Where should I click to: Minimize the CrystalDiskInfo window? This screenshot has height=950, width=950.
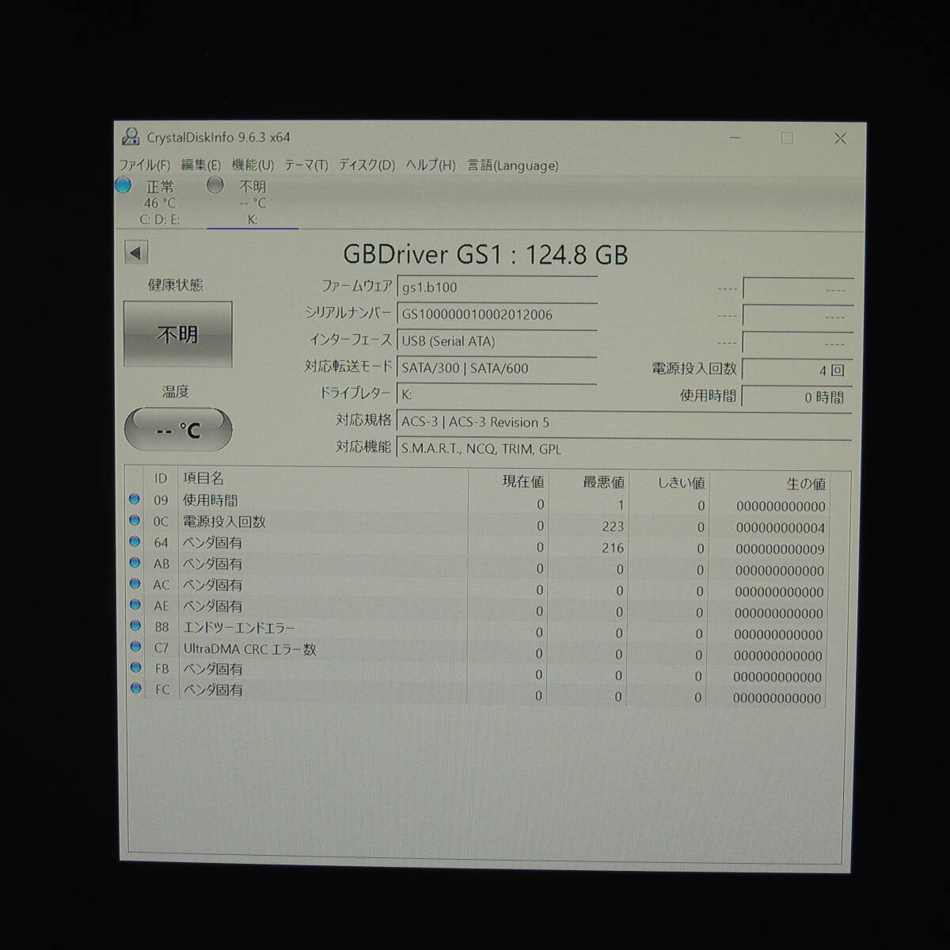point(735,139)
